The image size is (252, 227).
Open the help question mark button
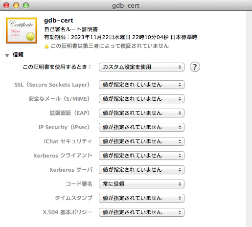click(195, 67)
